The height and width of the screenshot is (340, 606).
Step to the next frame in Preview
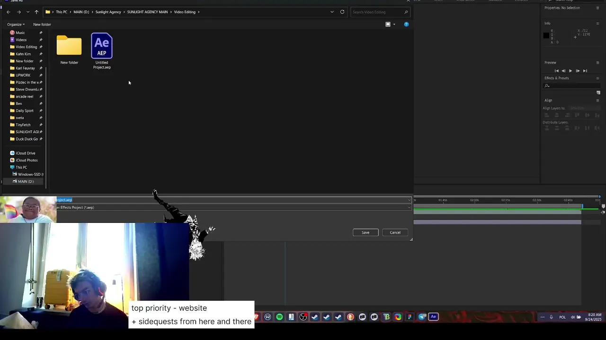578,71
